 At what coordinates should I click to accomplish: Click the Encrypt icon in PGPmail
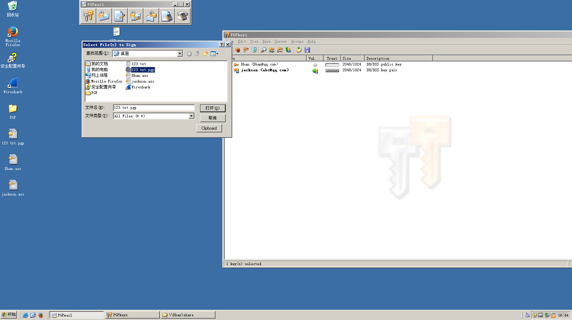coord(104,16)
